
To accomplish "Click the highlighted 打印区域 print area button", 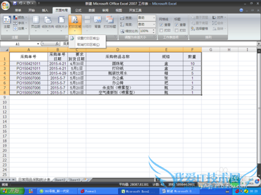I will pos(75,24).
